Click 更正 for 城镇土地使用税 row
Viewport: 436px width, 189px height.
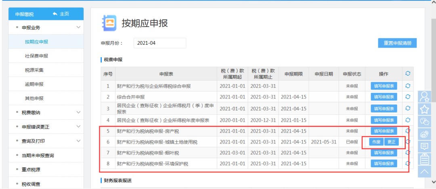click(391, 142)
